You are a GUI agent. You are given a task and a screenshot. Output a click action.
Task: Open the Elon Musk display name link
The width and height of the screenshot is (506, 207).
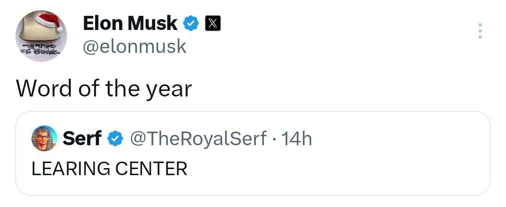pyautogui.click(x=130, y=23)
